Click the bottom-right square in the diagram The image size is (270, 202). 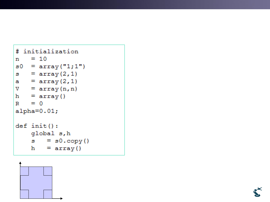coord(48,194)
